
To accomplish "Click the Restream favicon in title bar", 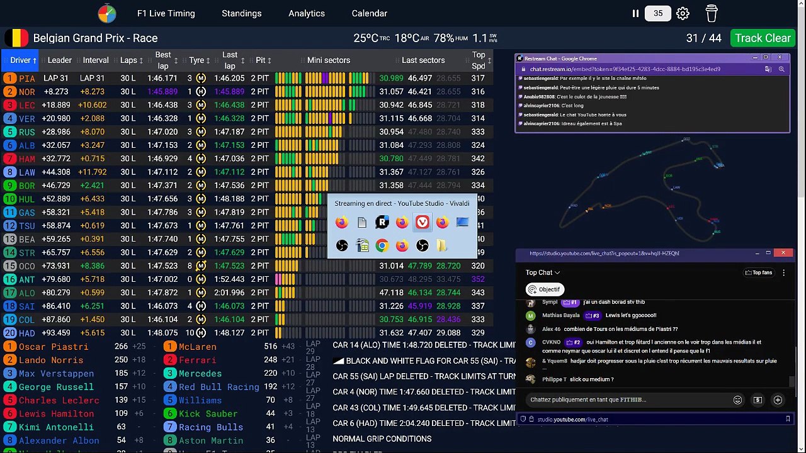I will (x=520, y=59).
